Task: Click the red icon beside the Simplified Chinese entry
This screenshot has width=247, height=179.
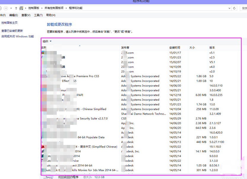Action: click(43, 147)
